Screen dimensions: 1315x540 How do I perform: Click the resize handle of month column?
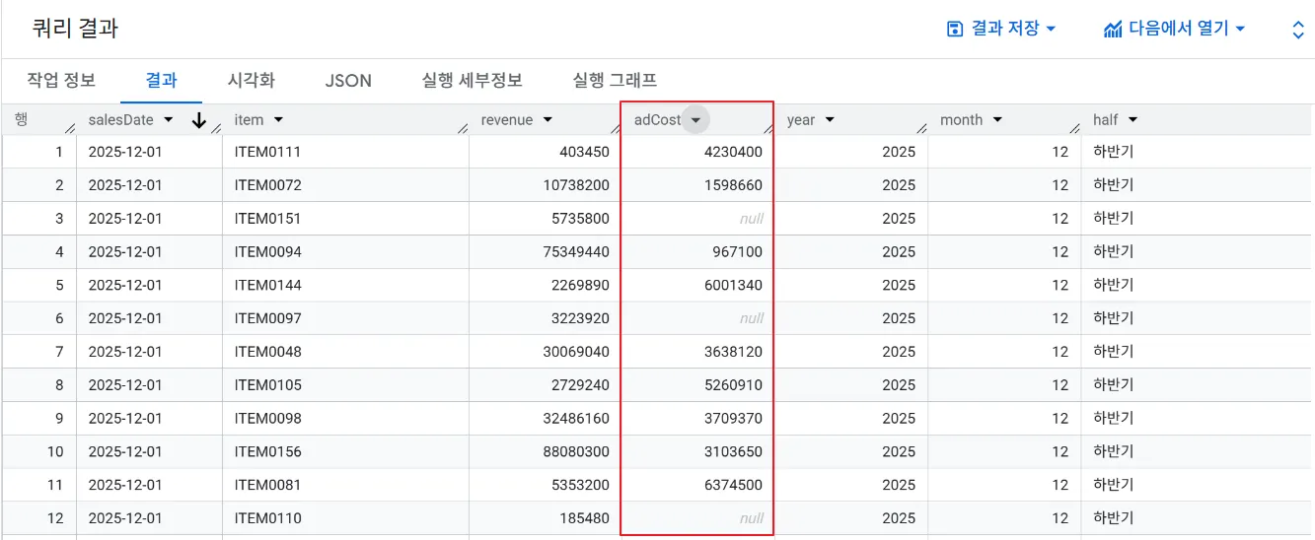[1074, 128]
